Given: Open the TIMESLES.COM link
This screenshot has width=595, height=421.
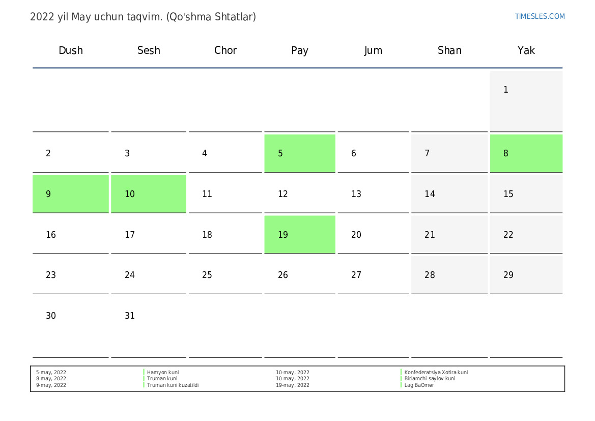Looking at the screenshot, I should [x=540, y=16].
